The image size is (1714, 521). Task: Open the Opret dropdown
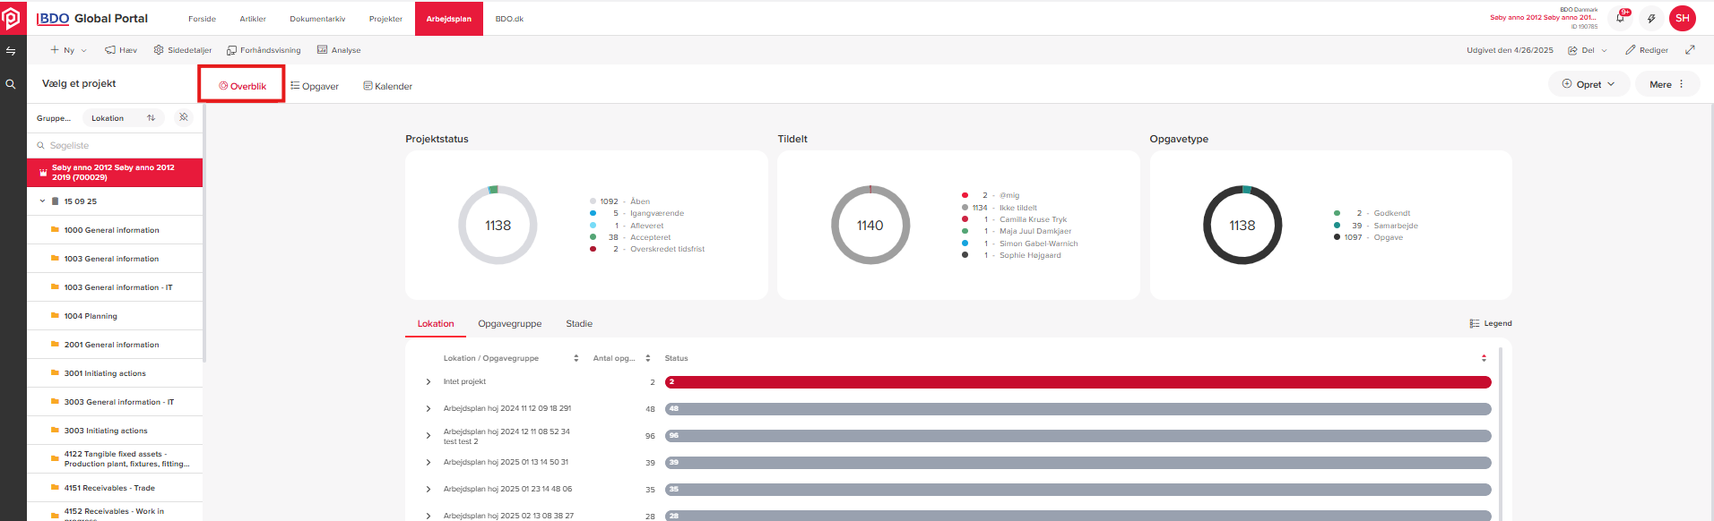point(1588,84)
